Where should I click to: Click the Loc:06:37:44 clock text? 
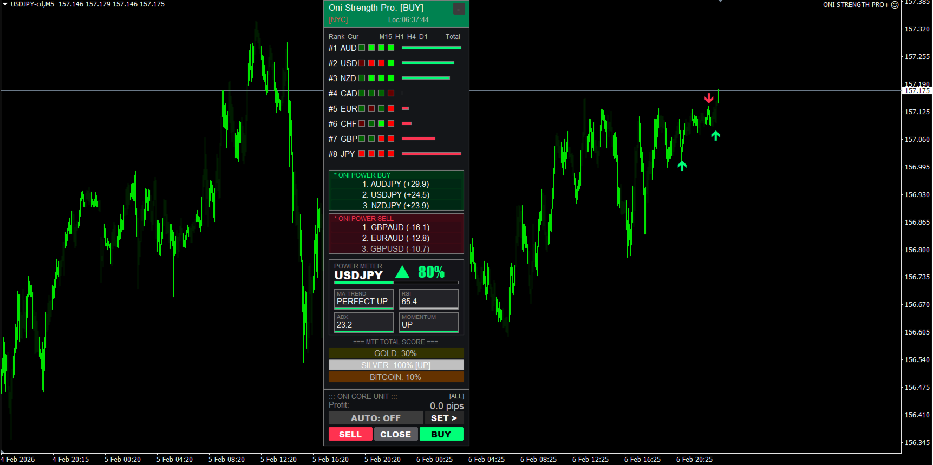[x=408, y=20]
